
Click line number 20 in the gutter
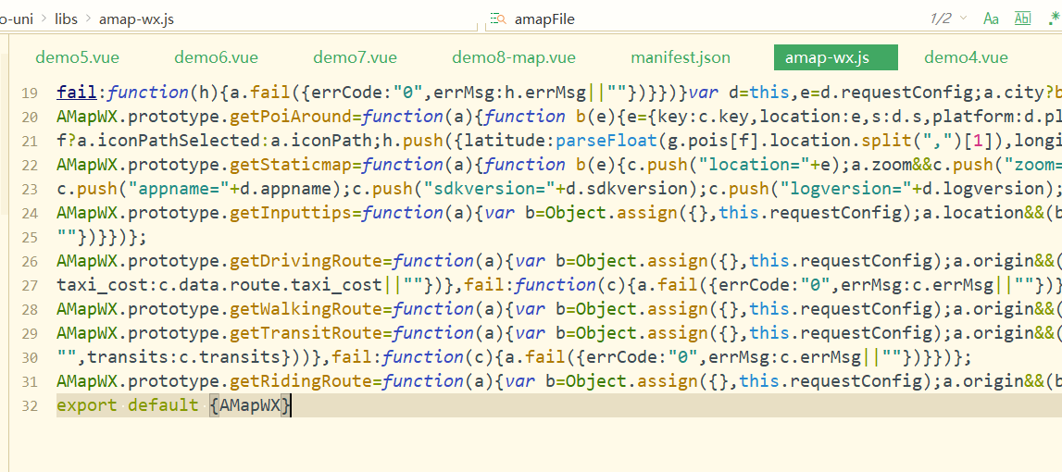tap(29, 118)
